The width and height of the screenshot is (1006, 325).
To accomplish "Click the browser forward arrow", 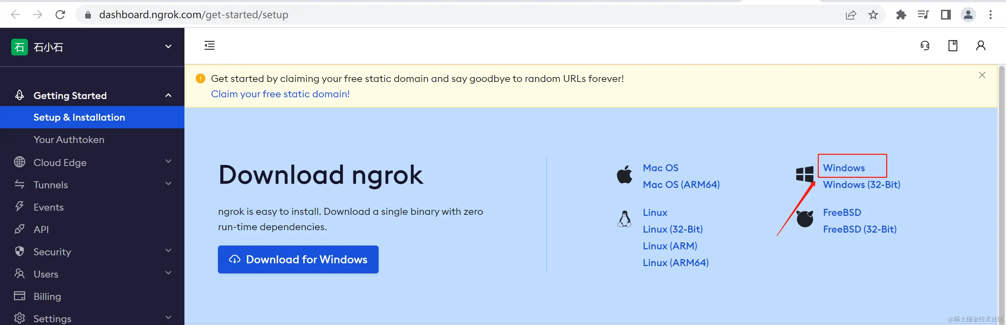I will (38, 15).
